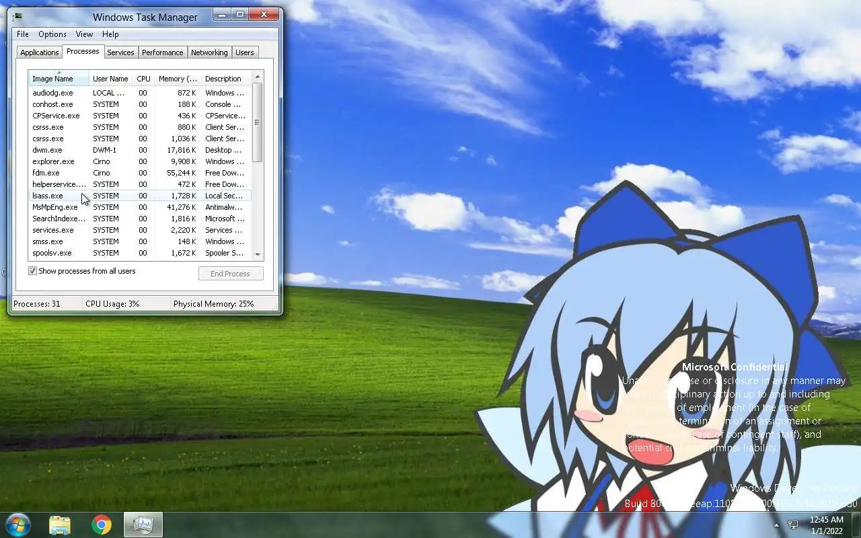The width and height of the screenshot is (861, 538).
Task: Sort by the Description column
Action: coord(226,79)
